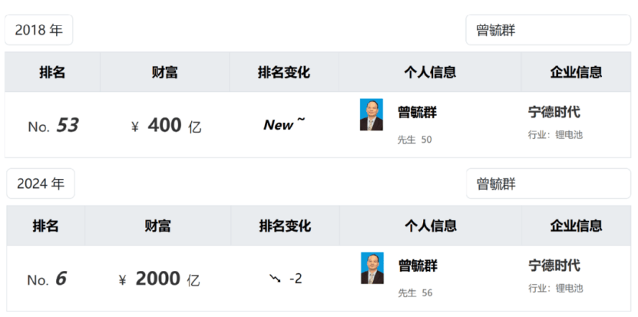Click 企业信息 header in the 2018 table
638x317 pixels.
pyautogui.click(x=576, y=72)
